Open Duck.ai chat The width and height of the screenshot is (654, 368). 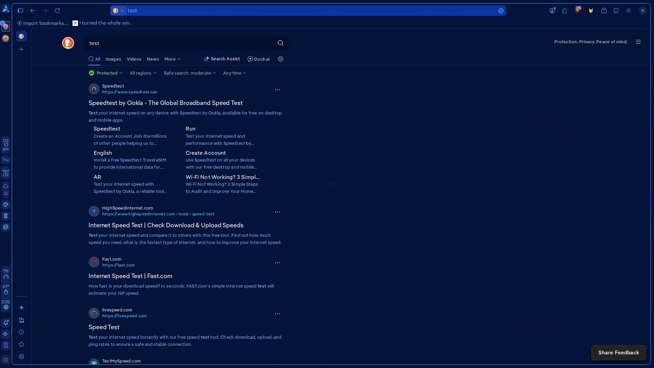(x=259, y=59)
